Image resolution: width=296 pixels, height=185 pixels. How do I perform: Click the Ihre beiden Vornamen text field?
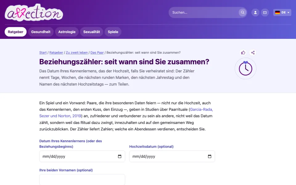[x=82, y=179]
